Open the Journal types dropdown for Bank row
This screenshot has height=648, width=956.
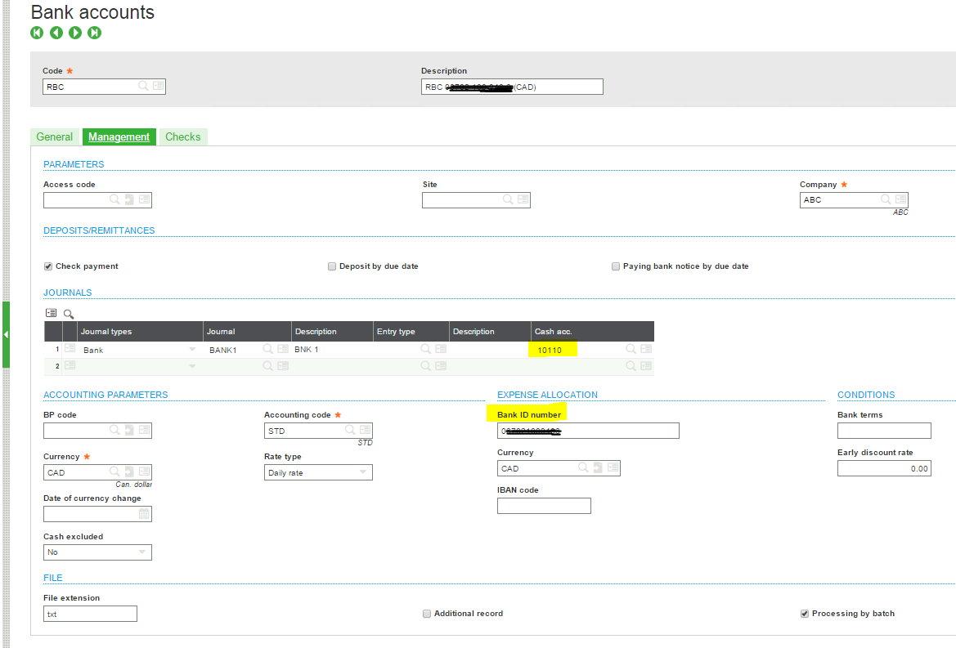coord(192,350)
